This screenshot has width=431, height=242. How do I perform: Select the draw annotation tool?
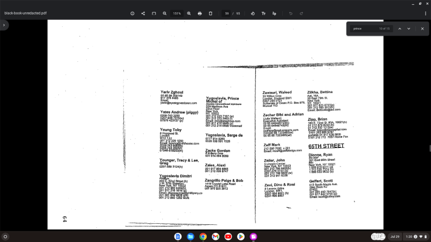point(274,13)
